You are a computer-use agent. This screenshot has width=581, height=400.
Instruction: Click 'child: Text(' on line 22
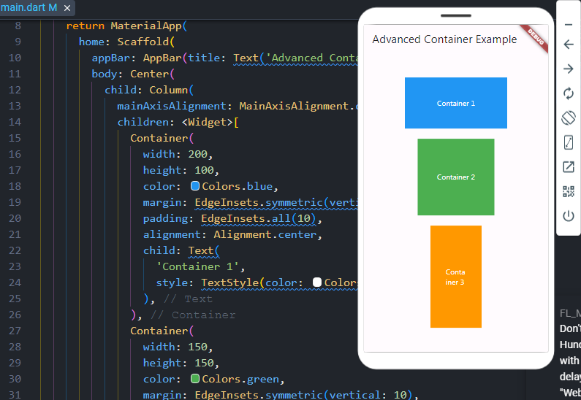181,250
